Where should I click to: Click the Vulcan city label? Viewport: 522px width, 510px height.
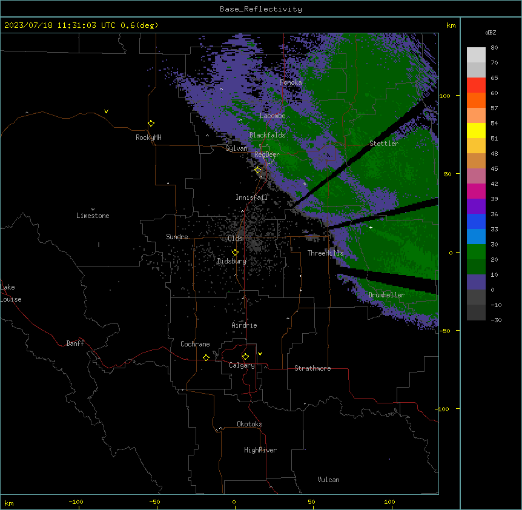[328, 480]
